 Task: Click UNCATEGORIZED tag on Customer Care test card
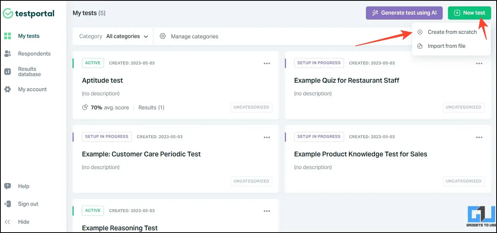[252, 181]
